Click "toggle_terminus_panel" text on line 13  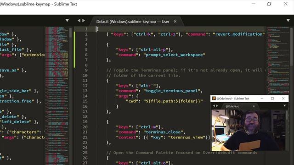[x=172, y=91]
